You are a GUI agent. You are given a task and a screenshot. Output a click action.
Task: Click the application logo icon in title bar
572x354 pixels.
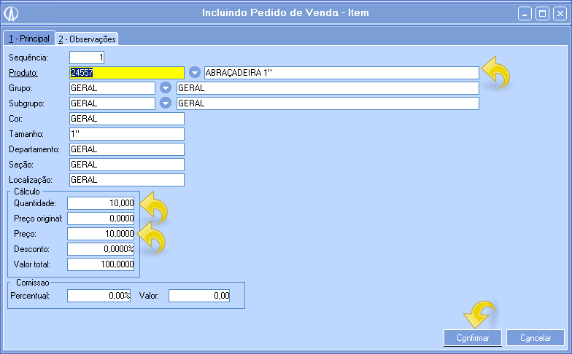coord(12,13)
